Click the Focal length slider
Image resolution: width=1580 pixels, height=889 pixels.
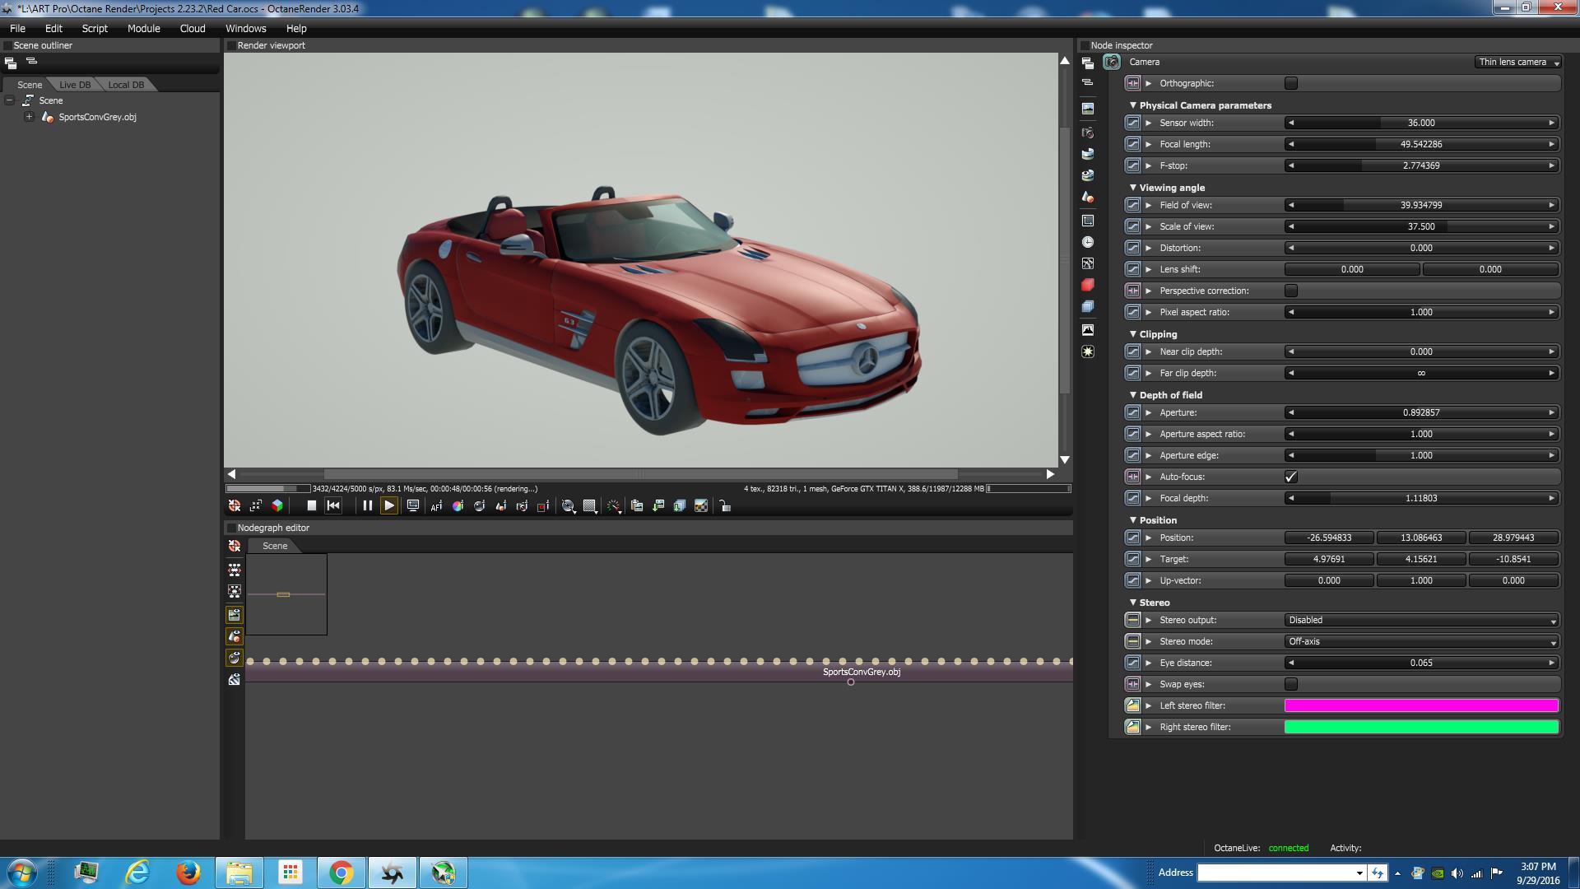(1421, 144)
